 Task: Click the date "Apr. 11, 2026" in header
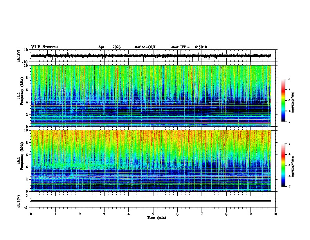click(x=109, y=47)
